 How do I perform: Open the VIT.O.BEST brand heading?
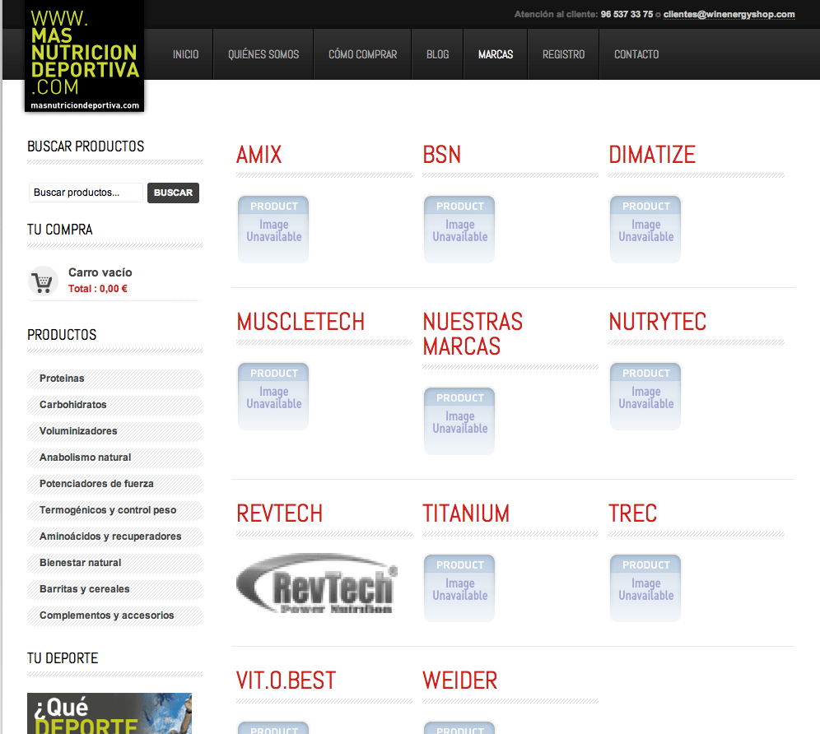(x=286, y=681)
